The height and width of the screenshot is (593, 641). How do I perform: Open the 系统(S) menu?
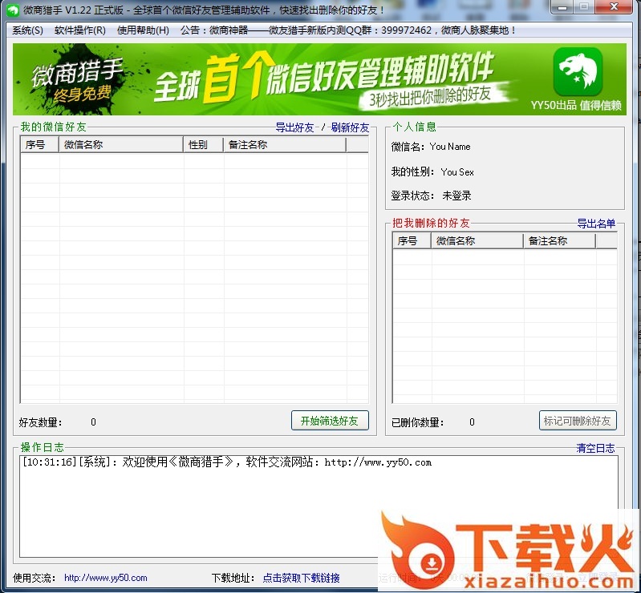click(27, 30)
